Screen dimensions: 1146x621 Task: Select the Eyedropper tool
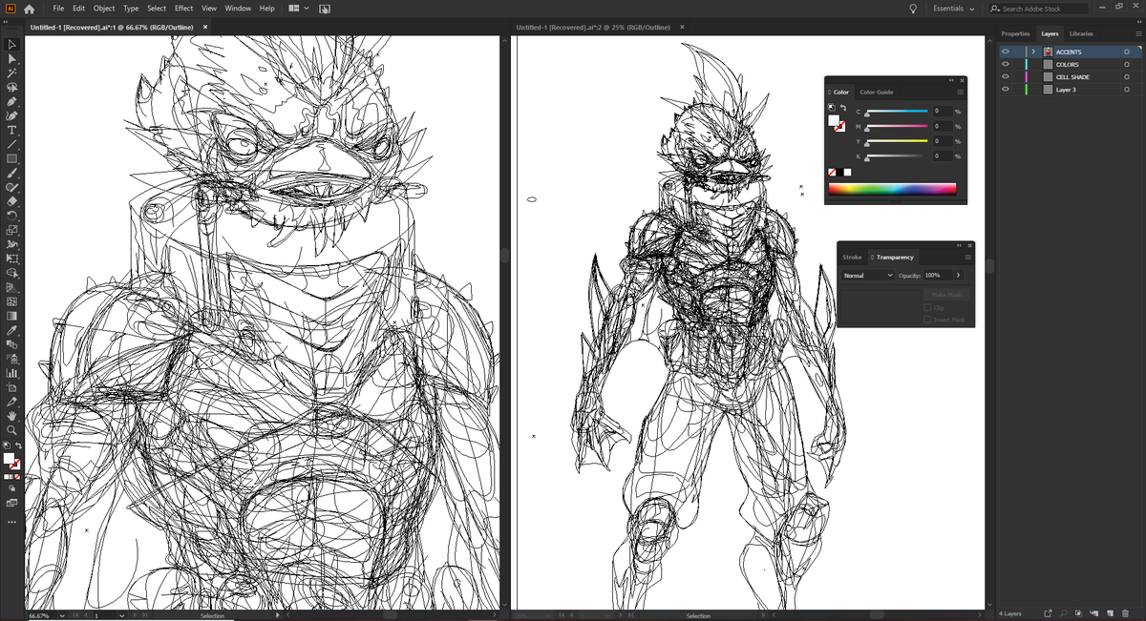coord(12,330)
